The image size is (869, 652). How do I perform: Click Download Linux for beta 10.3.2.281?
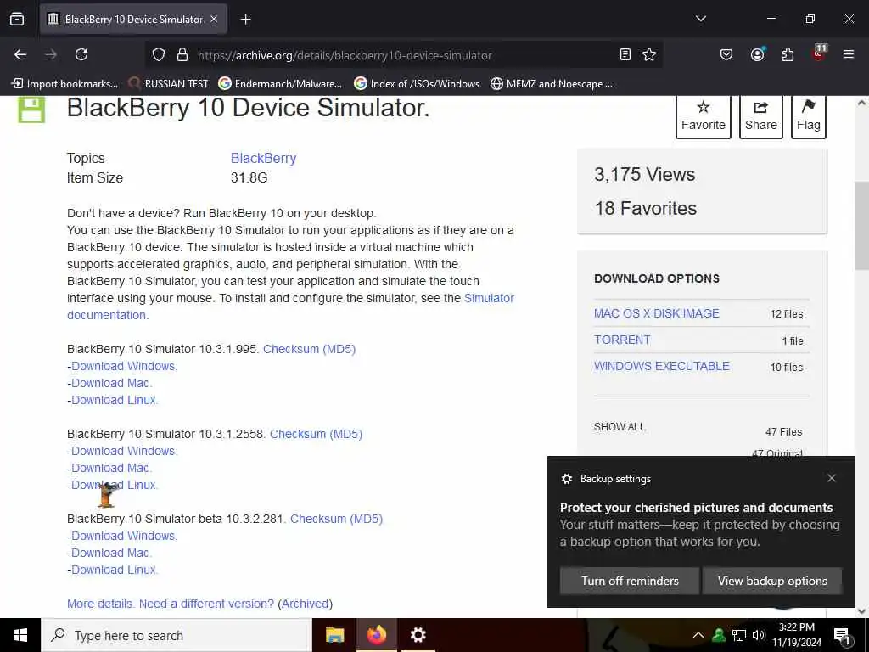tap(114, 570)
